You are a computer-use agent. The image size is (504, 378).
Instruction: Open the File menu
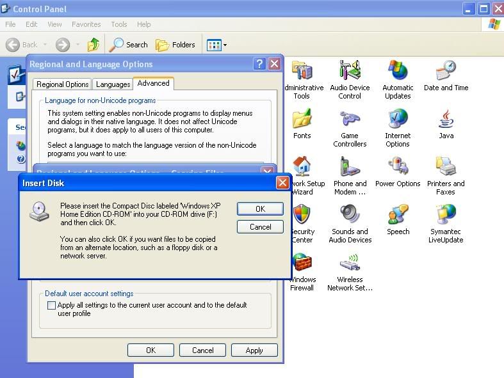coord(10,24)
